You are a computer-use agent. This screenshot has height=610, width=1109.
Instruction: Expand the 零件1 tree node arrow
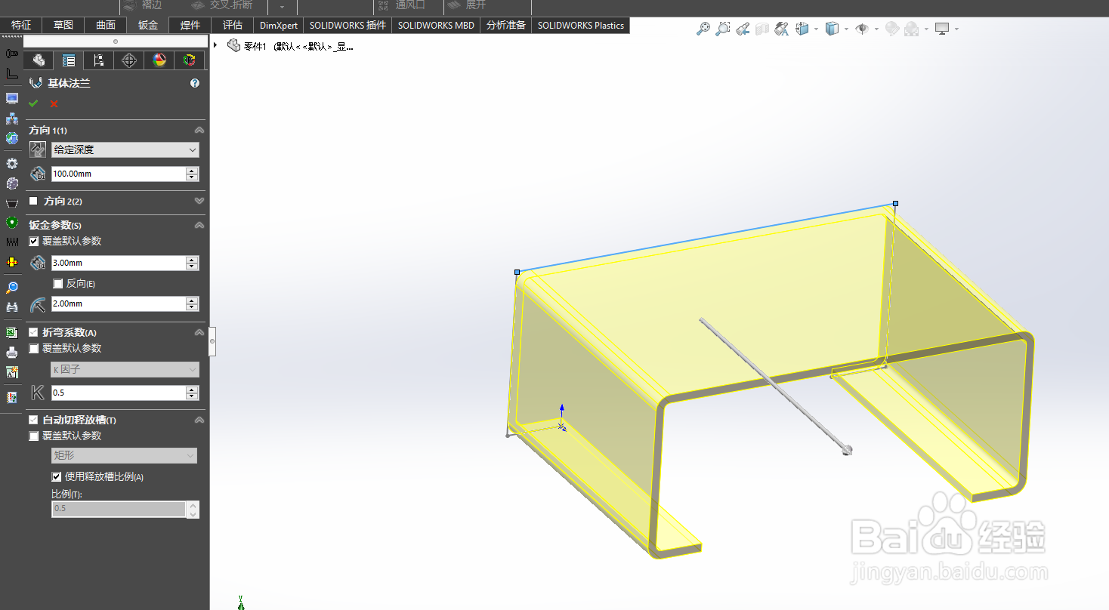[x=216, y=45]
